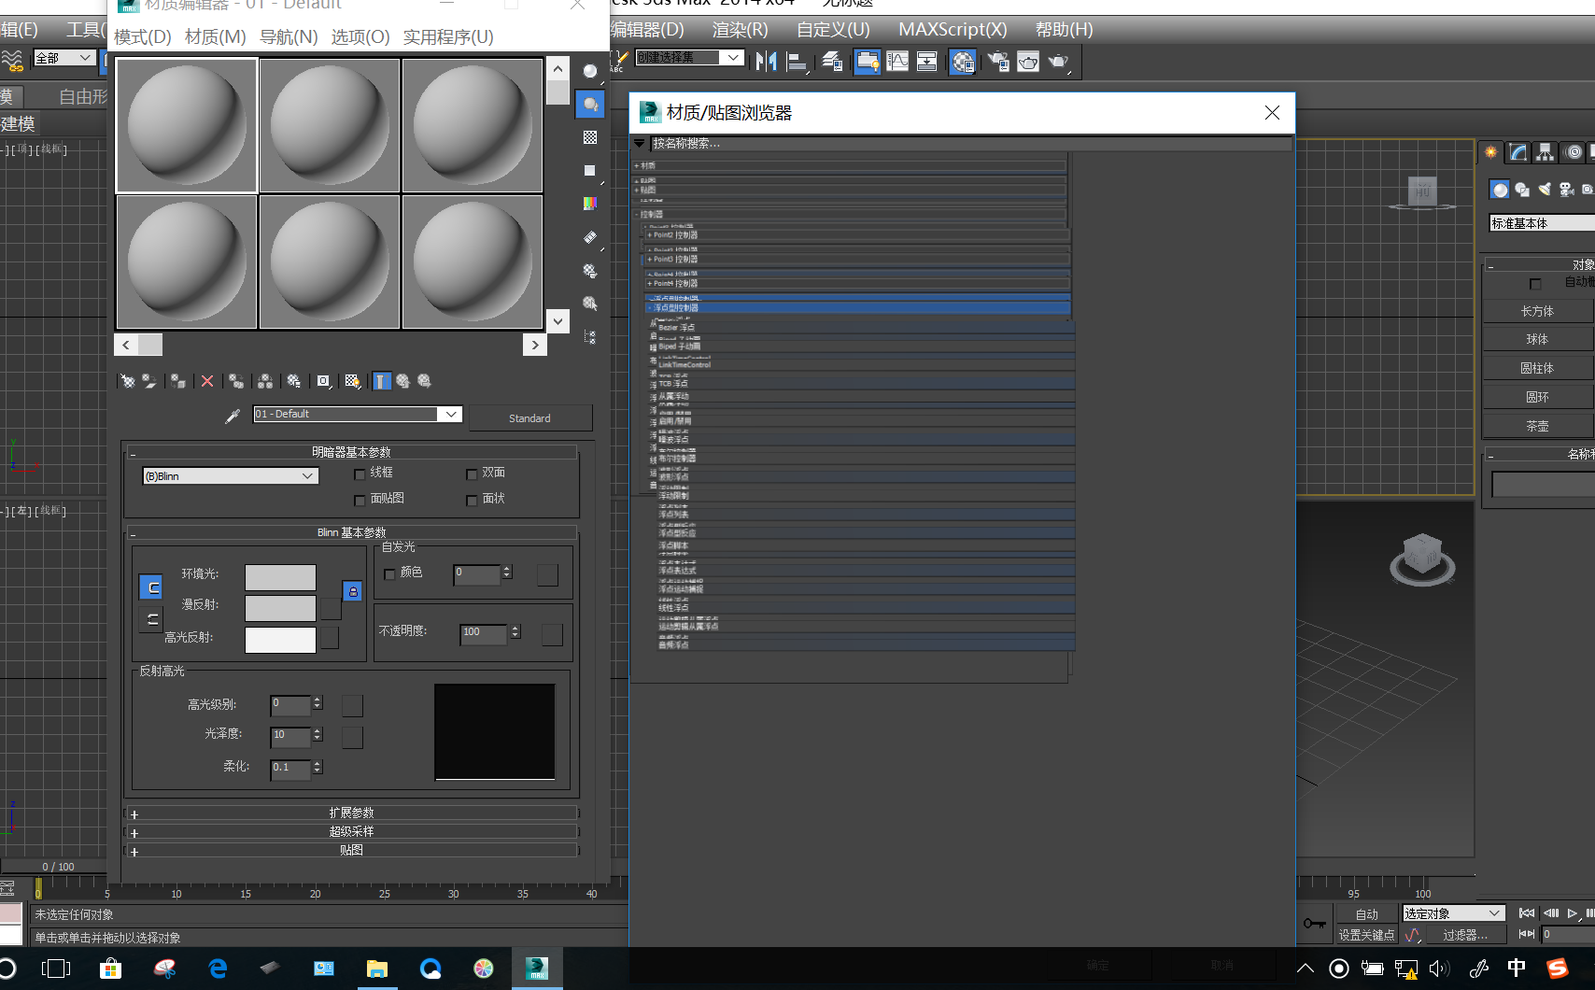This screenshot has width=1595, height=990.
Task: Open the 标准基本体 dropdown
Action: pyautogui.click(x=1541, y=223)
